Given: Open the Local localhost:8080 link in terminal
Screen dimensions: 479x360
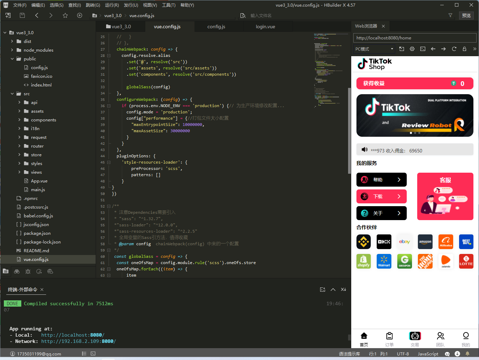Looking at the screenshot, I should point(73,335).
